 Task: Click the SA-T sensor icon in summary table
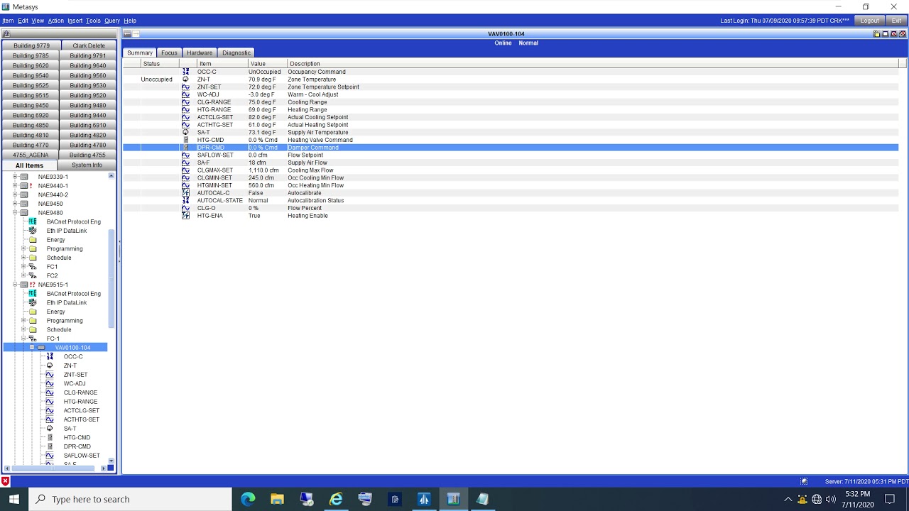click(186, 133)
